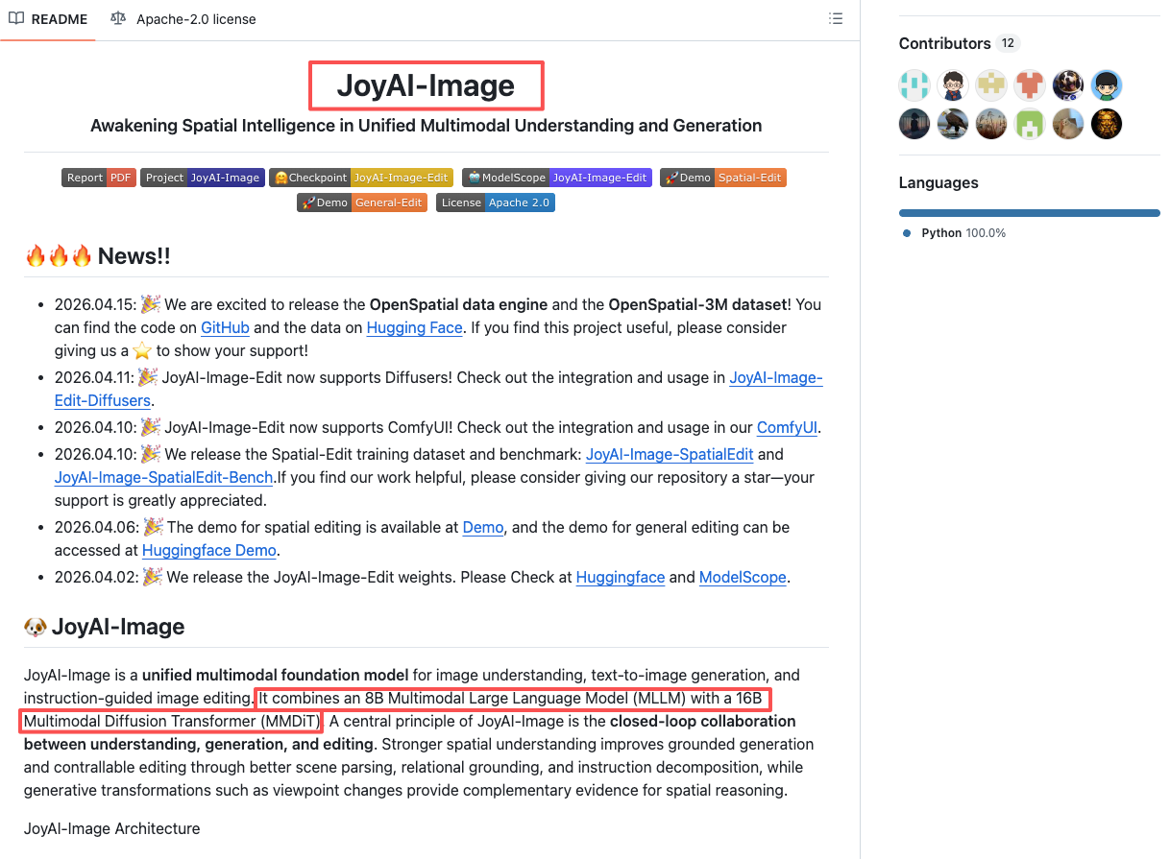1170x859 pixels.
Task: Open third contributor avatar, yellow pattern
Action: tap(991, 85)
